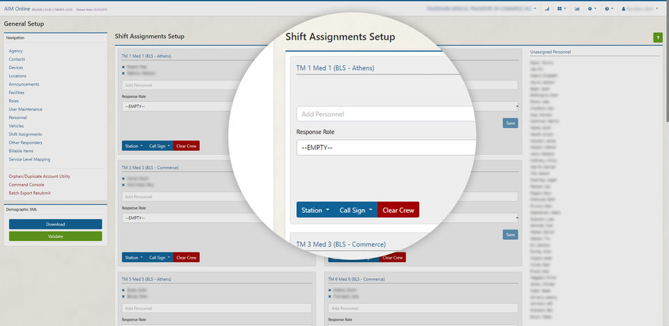Click the TM 6 Med 6 (BLS - Commerce) heading

[x=356, y=279]
